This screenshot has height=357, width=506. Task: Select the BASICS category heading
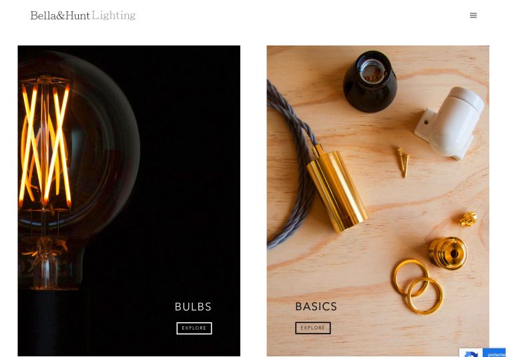(316, 306)
